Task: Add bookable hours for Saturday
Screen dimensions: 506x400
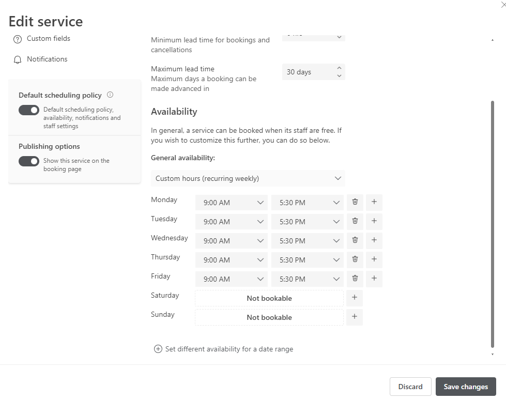Action: [354, 298]
